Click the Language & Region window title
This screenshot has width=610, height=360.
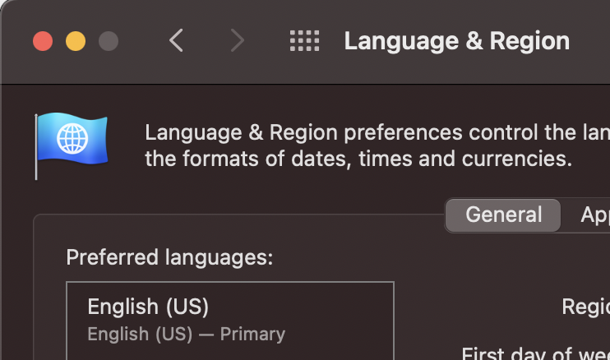pyautogui.click(x=456, y=40)
